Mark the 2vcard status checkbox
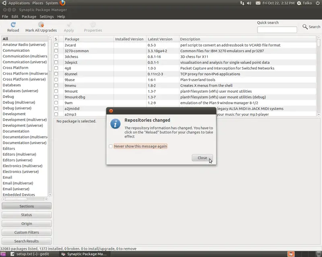 (x=56, y=45)
